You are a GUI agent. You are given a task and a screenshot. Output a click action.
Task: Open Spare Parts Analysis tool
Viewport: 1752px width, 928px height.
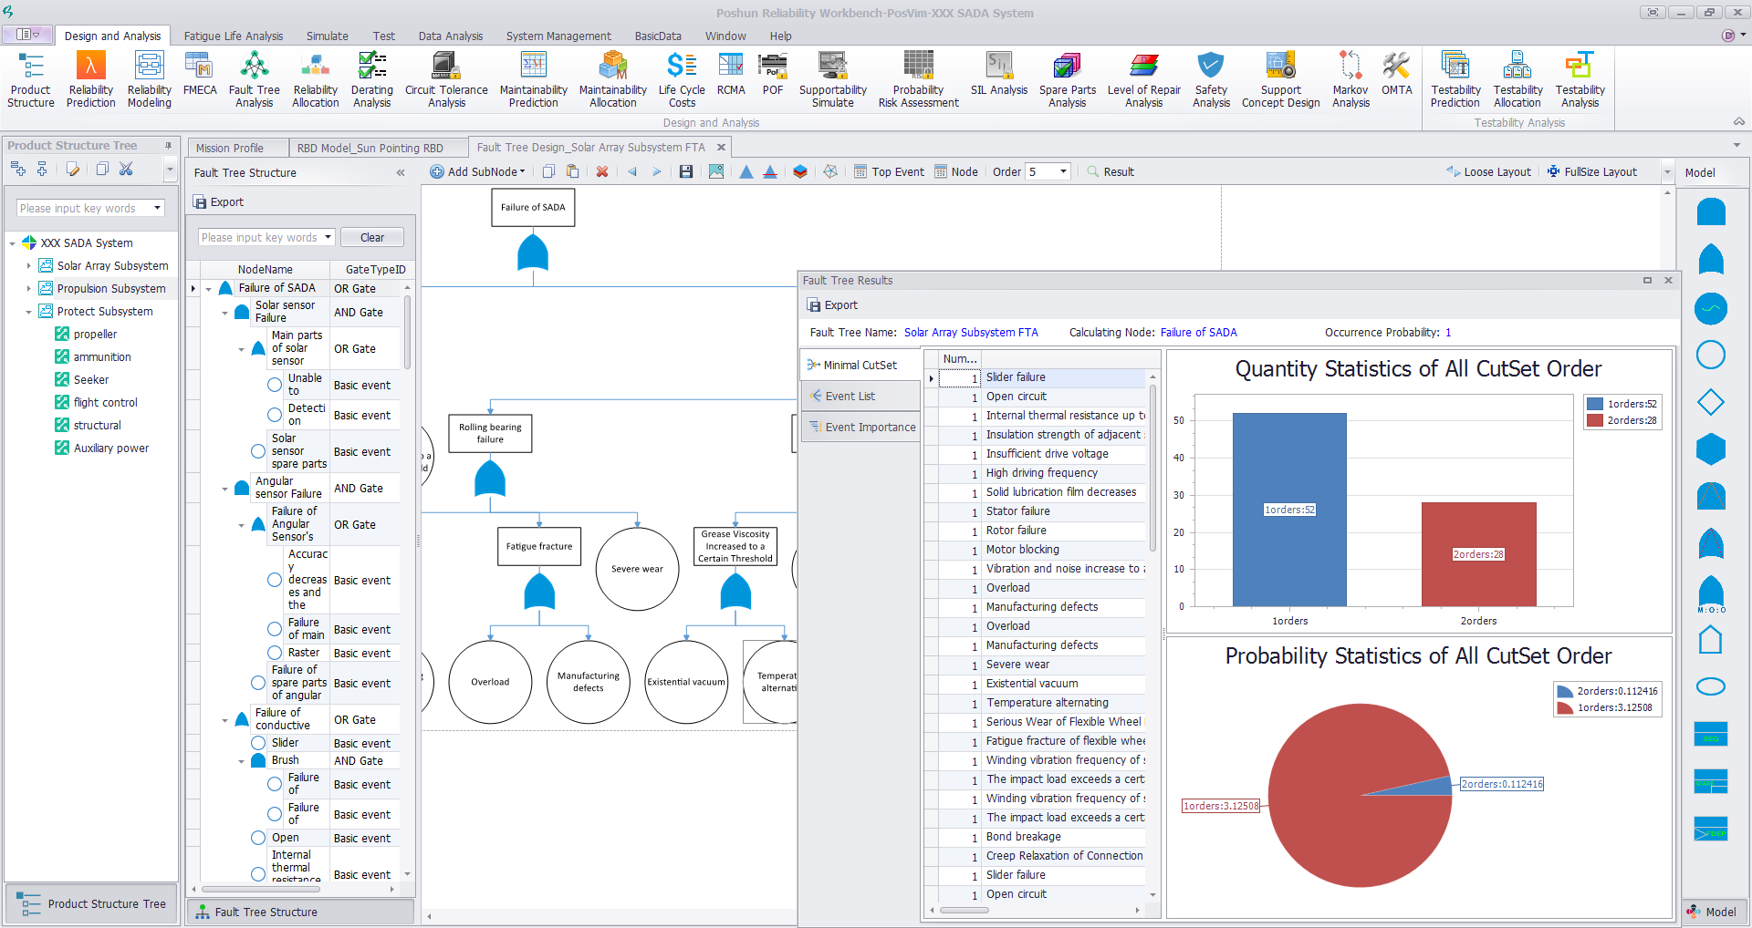pos(1068,80)
